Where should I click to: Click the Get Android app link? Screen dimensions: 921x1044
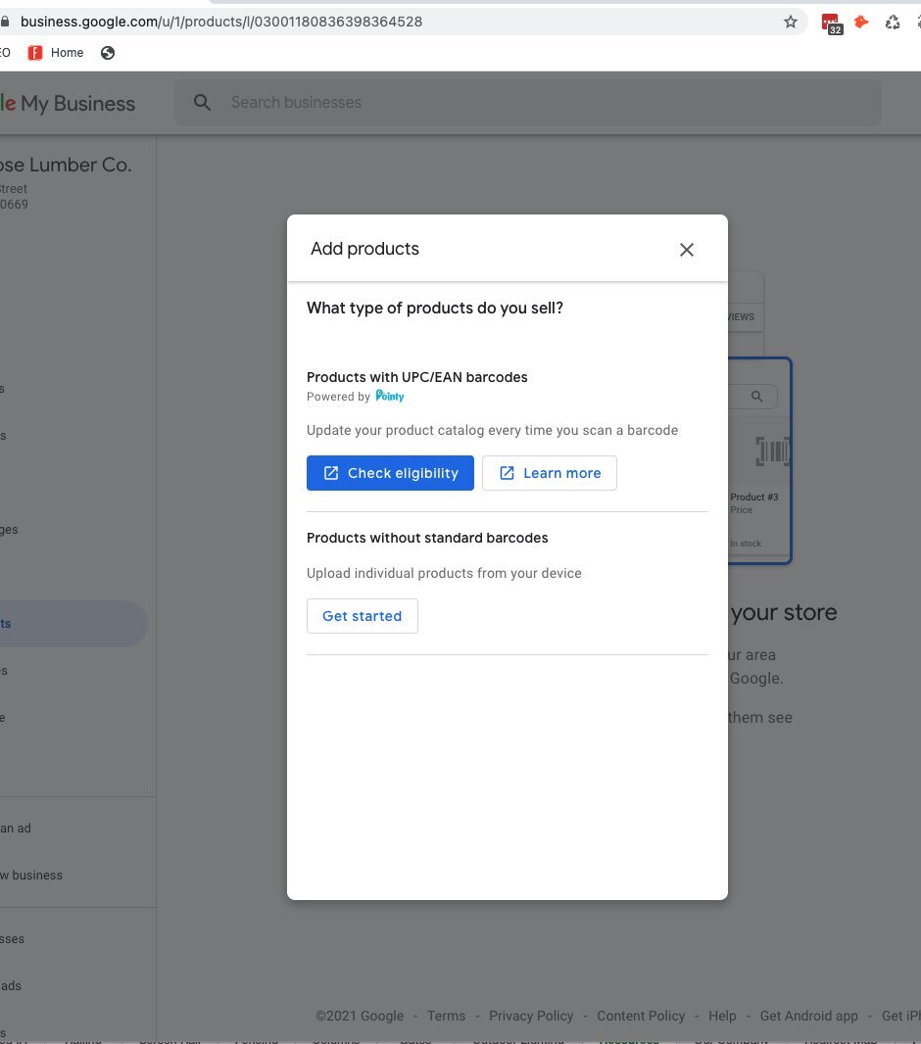point(809,1016)
